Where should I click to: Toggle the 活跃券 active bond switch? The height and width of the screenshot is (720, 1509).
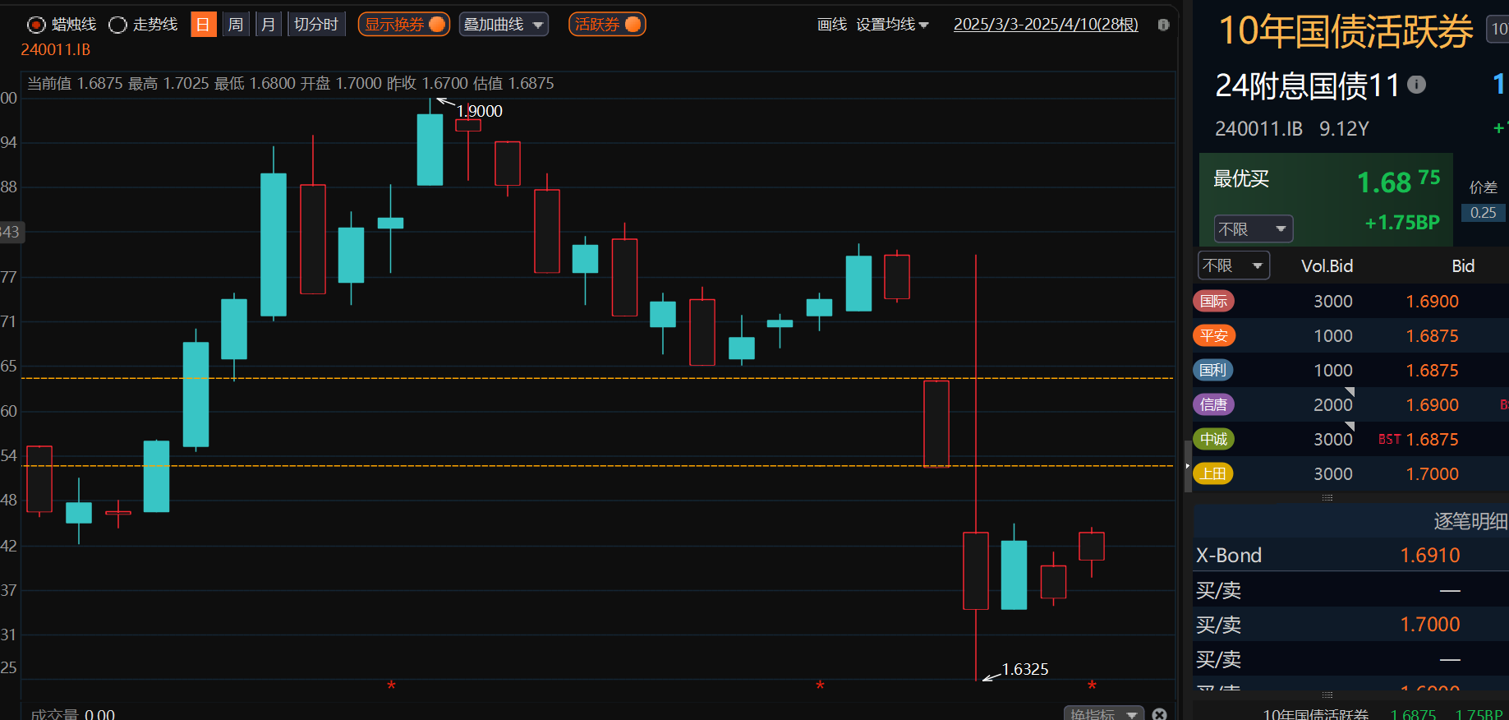(x=607, y=25)
